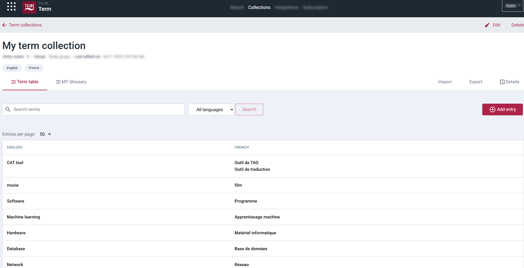Select the English language chip

click(12, 68)
